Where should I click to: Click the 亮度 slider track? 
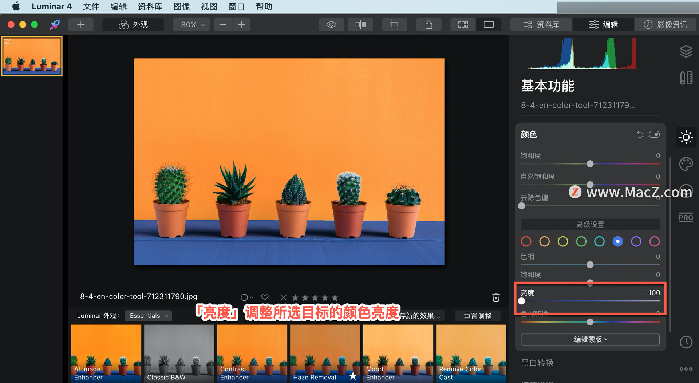[590, 301]
